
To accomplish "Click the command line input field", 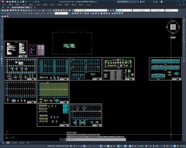I will (96, 139).
